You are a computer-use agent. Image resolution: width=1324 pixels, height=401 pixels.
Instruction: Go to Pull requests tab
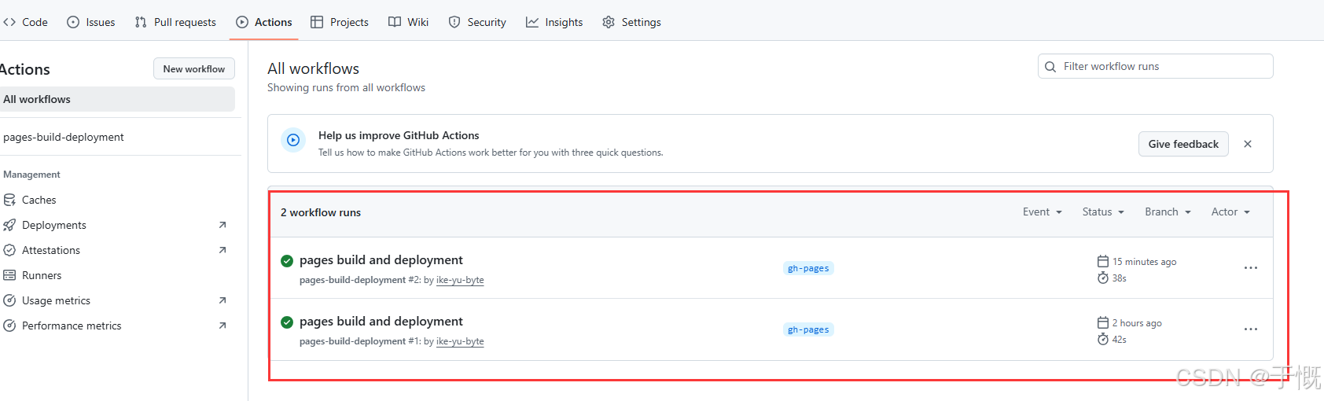(x=175, y=22)
